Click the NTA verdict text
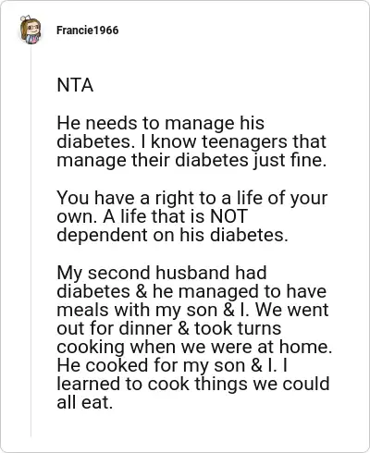 coord(75,85)
